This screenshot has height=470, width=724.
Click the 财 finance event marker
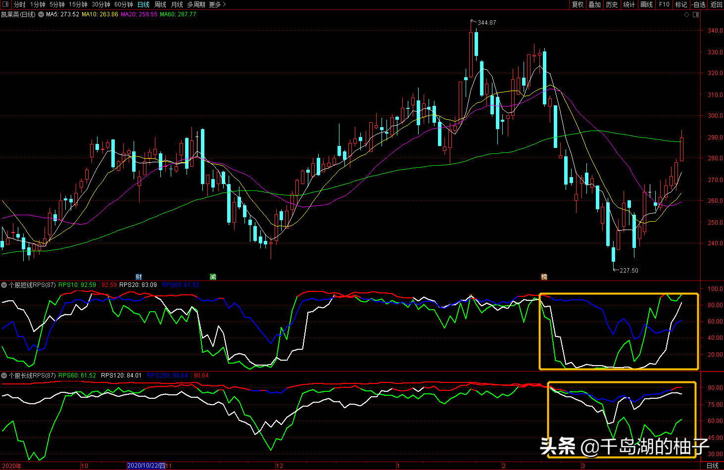139,277
